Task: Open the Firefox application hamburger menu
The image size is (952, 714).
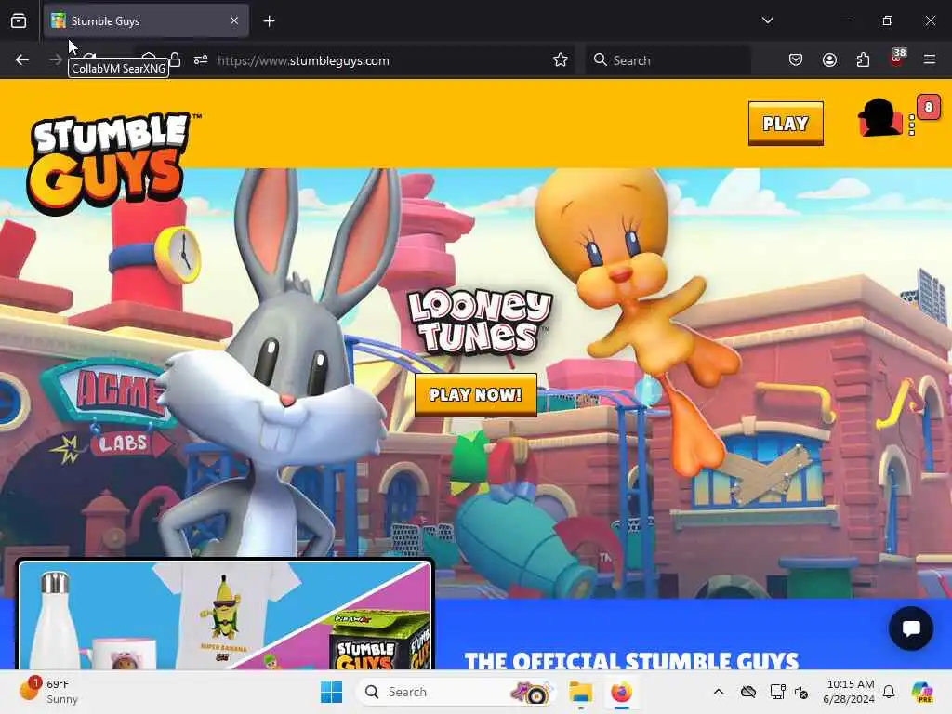Action: [930, 60]
